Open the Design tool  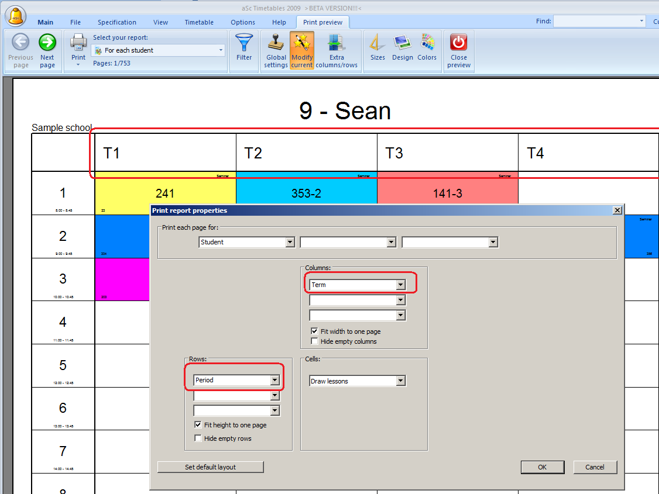(403, 43)
